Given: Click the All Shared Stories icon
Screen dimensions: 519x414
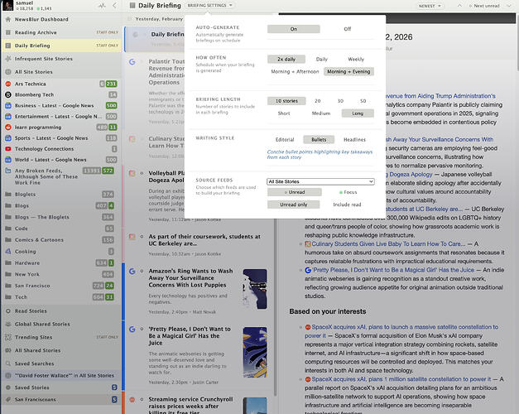Looking at the screenshot, I should coord(8,350).
